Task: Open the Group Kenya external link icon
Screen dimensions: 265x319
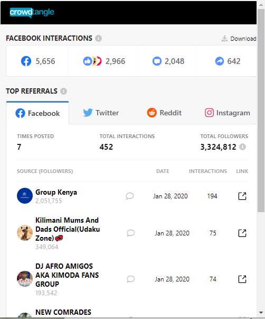Action: pyautogui.click(x=242, y=196)
